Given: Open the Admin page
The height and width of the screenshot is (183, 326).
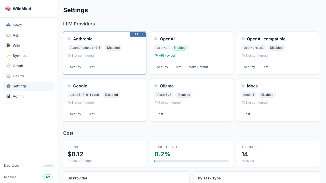Looking at the screenshot, I should (x=28, y=96).
